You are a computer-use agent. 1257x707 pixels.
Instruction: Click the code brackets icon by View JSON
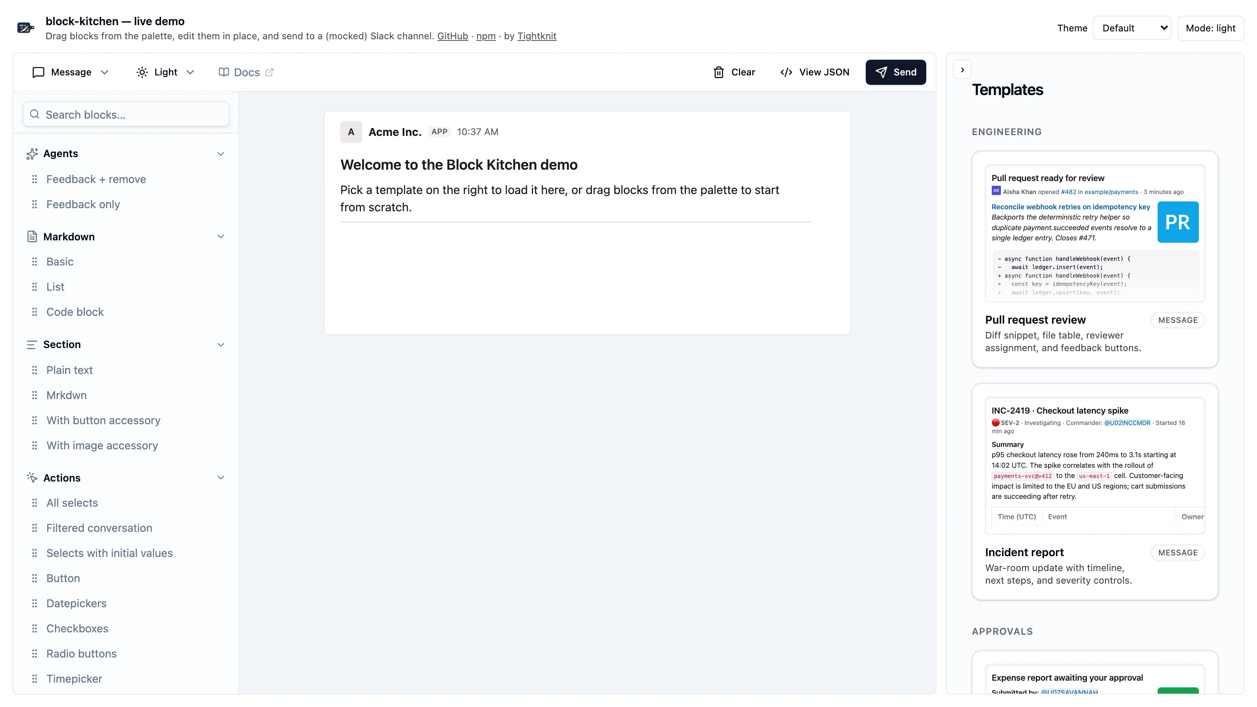[786, 72]
